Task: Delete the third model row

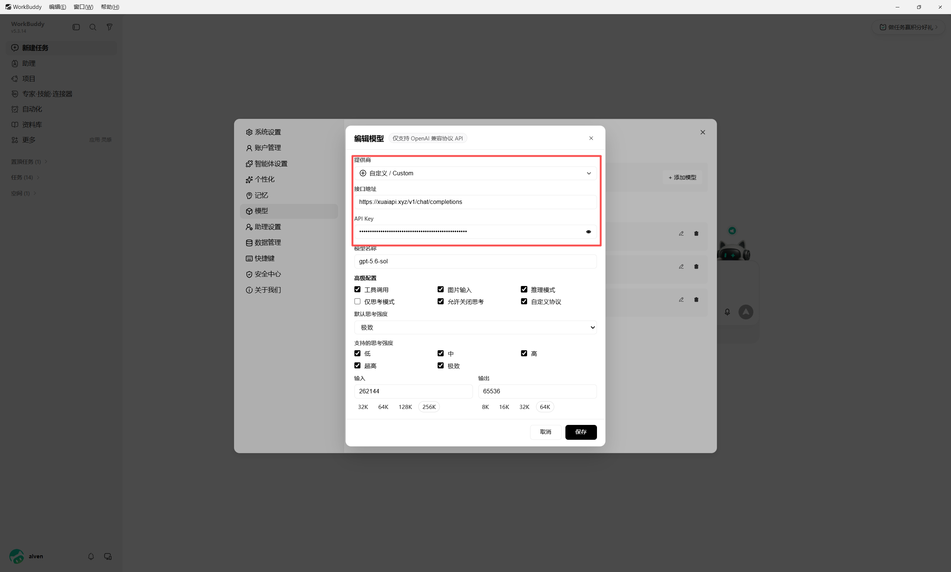Action: (x=696, y=299)
